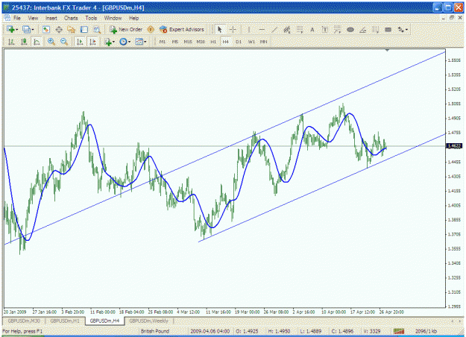Switch chart to bar chart mode
The width and height of the screenshot is (466, 337).
point(11,42)
